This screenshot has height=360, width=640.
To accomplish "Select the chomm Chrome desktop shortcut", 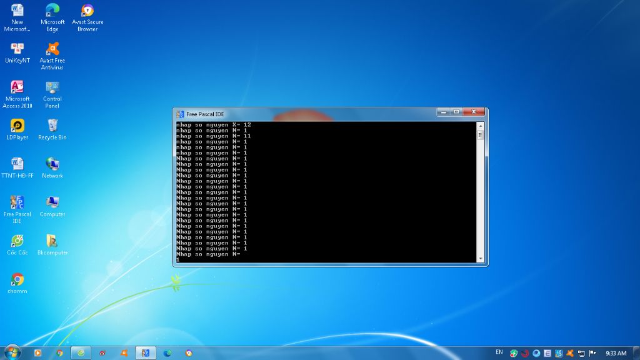I will tap(17, 283).
